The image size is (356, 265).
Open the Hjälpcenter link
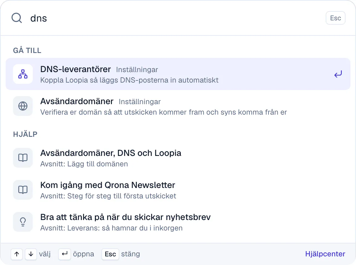coord(325,254)
